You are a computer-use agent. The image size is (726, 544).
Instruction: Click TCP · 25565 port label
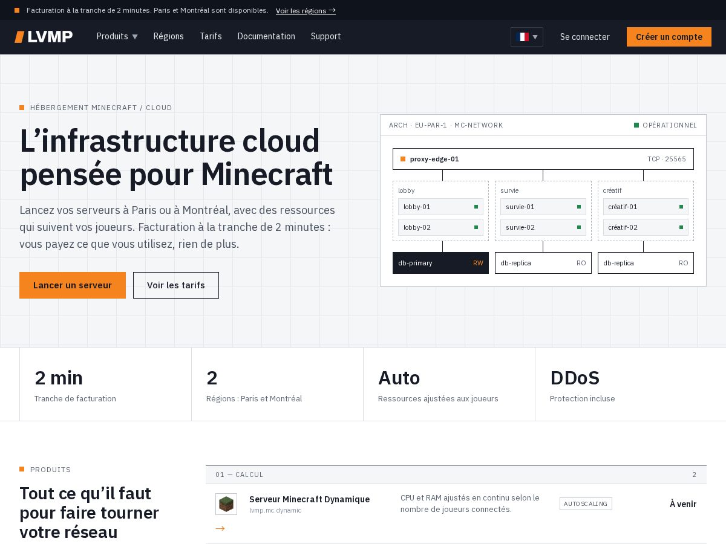point(667,159)
